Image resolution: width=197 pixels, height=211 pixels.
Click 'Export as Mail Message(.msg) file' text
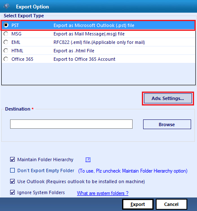pyautogui.click(x=89, y=34)
